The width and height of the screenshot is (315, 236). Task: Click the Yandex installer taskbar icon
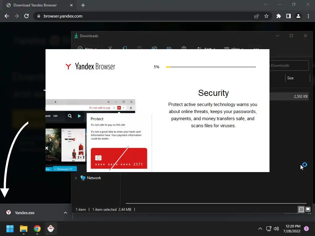tap(51, 229)
